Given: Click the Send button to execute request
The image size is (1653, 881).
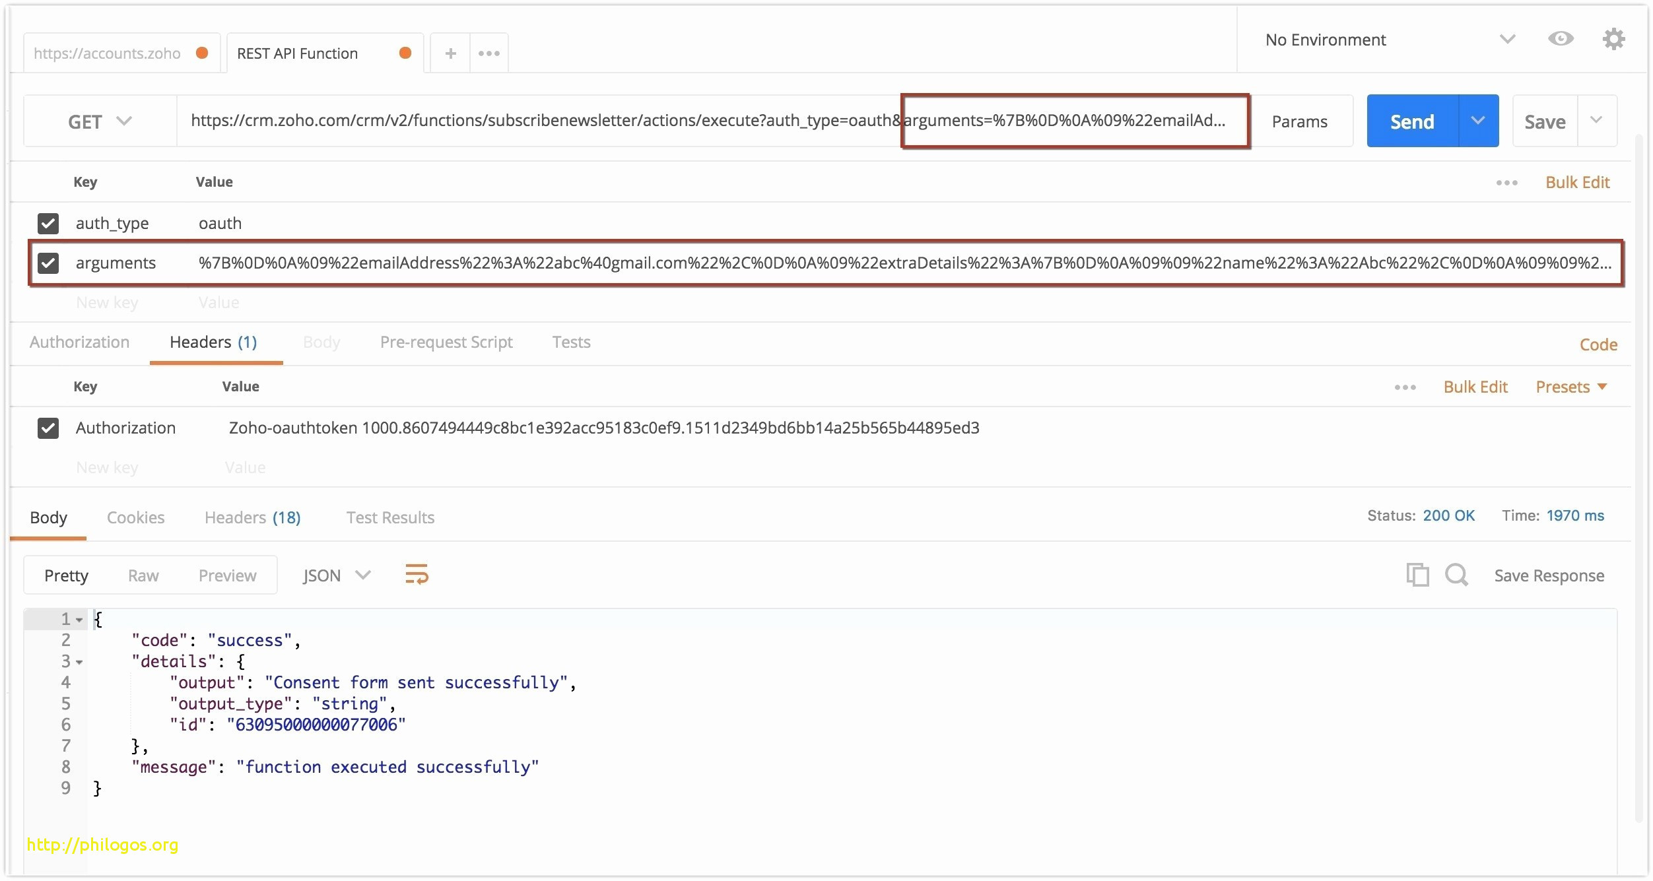Looking at the screenshot, I should [1410, 121].
